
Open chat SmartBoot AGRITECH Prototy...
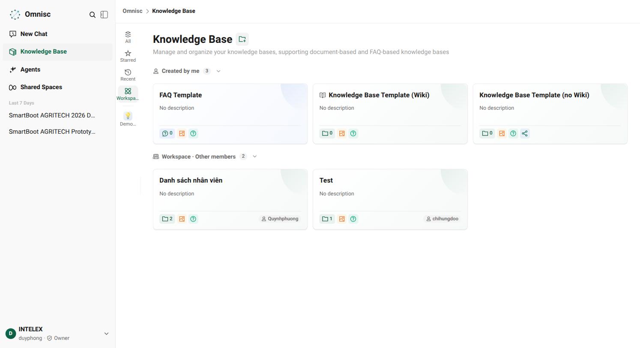coord(52,132)
